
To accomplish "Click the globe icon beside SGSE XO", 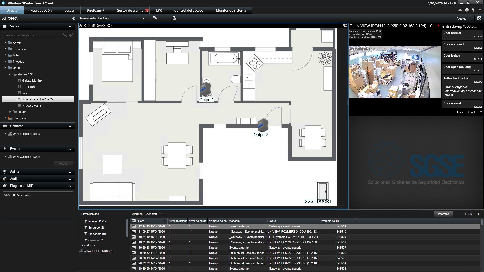I will click(93, 26).
